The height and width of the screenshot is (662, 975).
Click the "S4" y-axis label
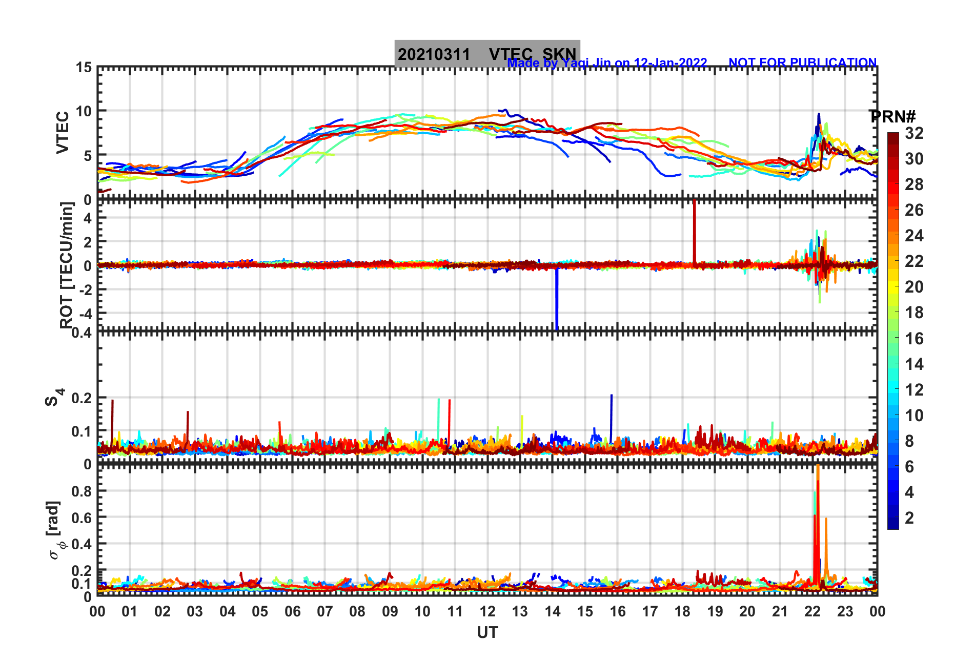[x=54, y=397]
